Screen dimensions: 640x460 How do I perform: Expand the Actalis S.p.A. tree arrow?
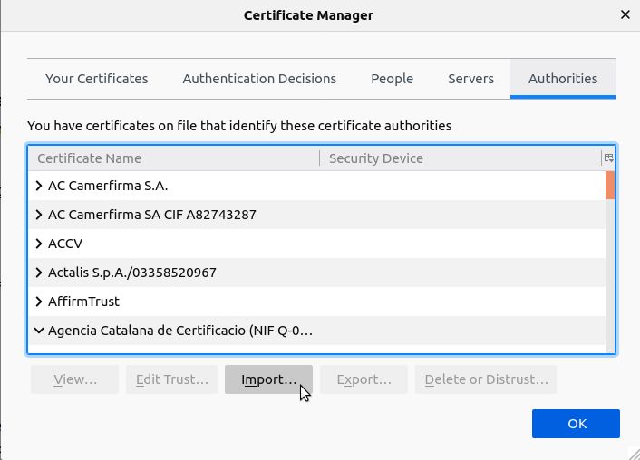pyautogui.click(x=39, y=273)
